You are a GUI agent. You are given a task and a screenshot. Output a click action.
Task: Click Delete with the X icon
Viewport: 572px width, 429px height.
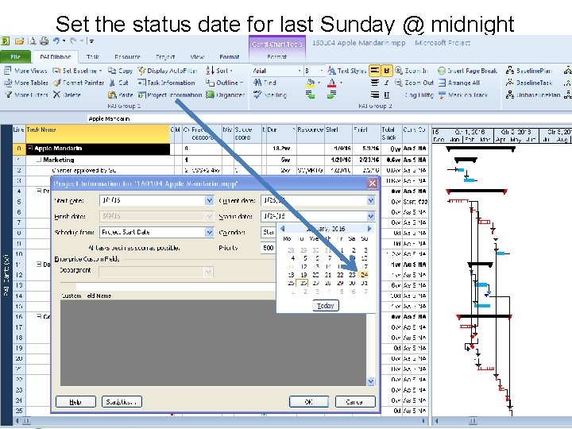67,95
